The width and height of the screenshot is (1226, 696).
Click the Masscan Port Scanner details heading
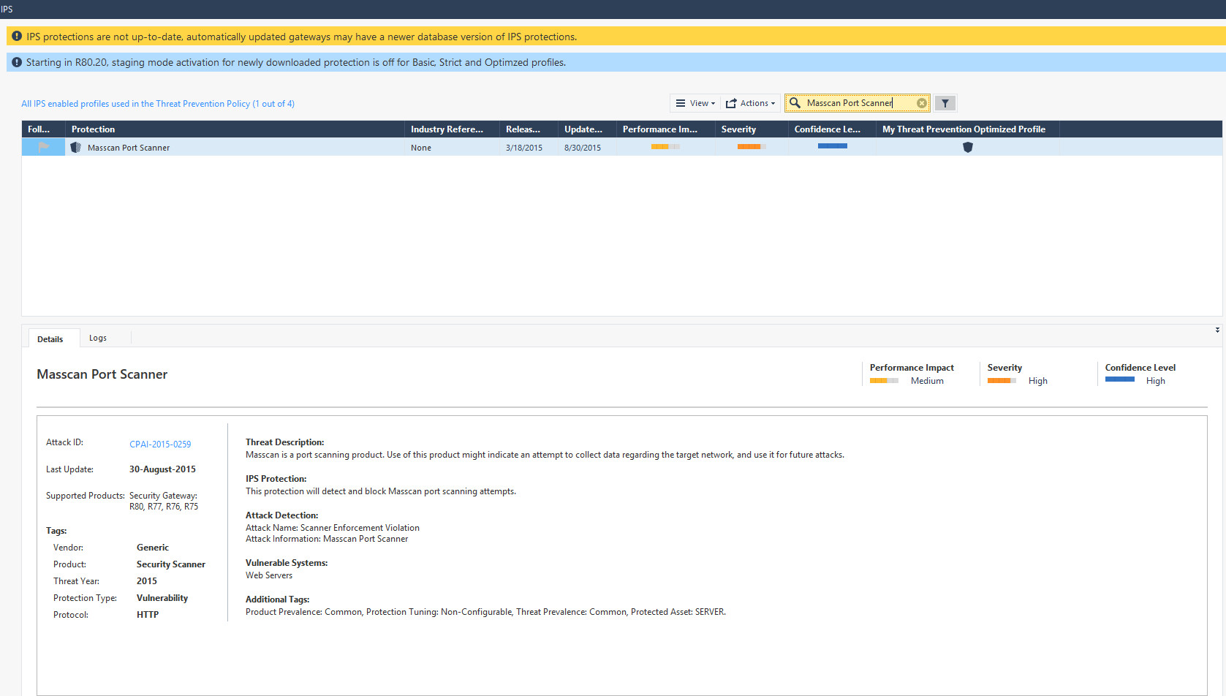[x=102, y=374]
